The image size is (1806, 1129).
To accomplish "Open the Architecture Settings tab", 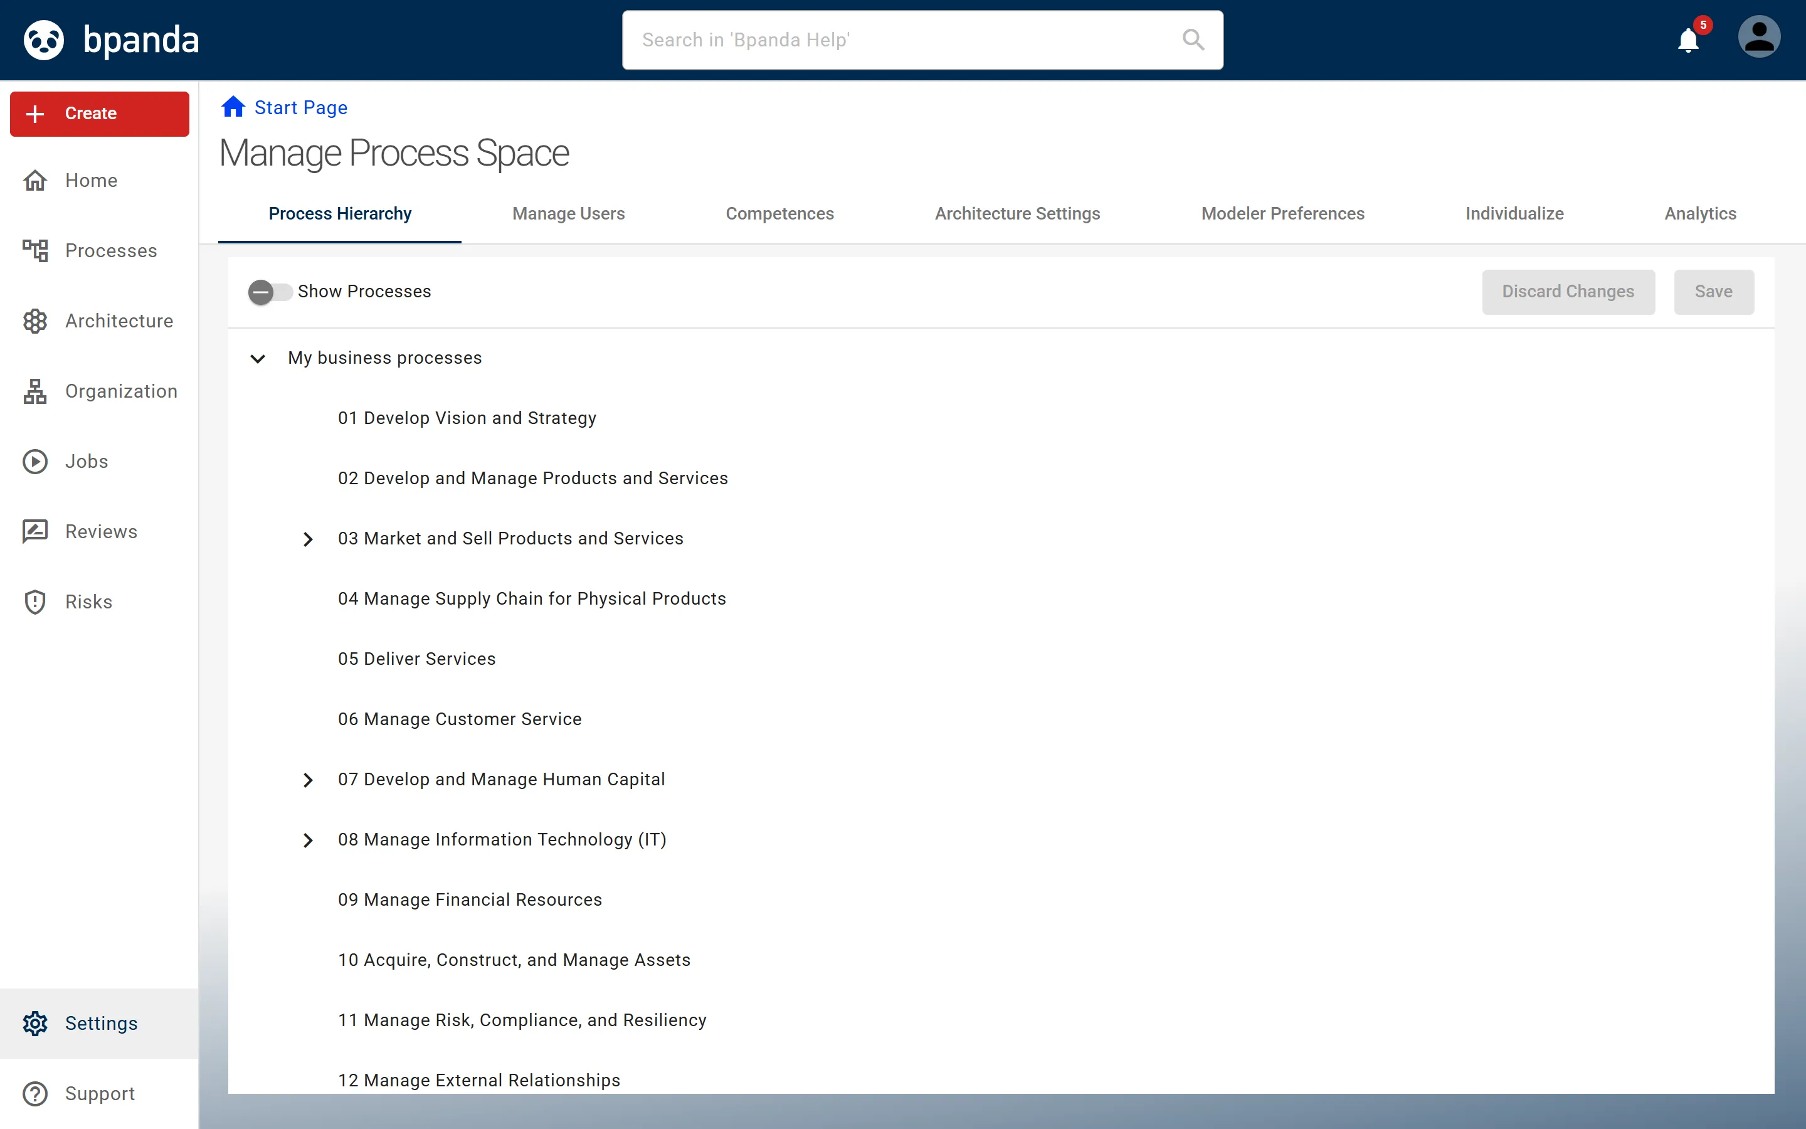I will (x=1017, y=213).
